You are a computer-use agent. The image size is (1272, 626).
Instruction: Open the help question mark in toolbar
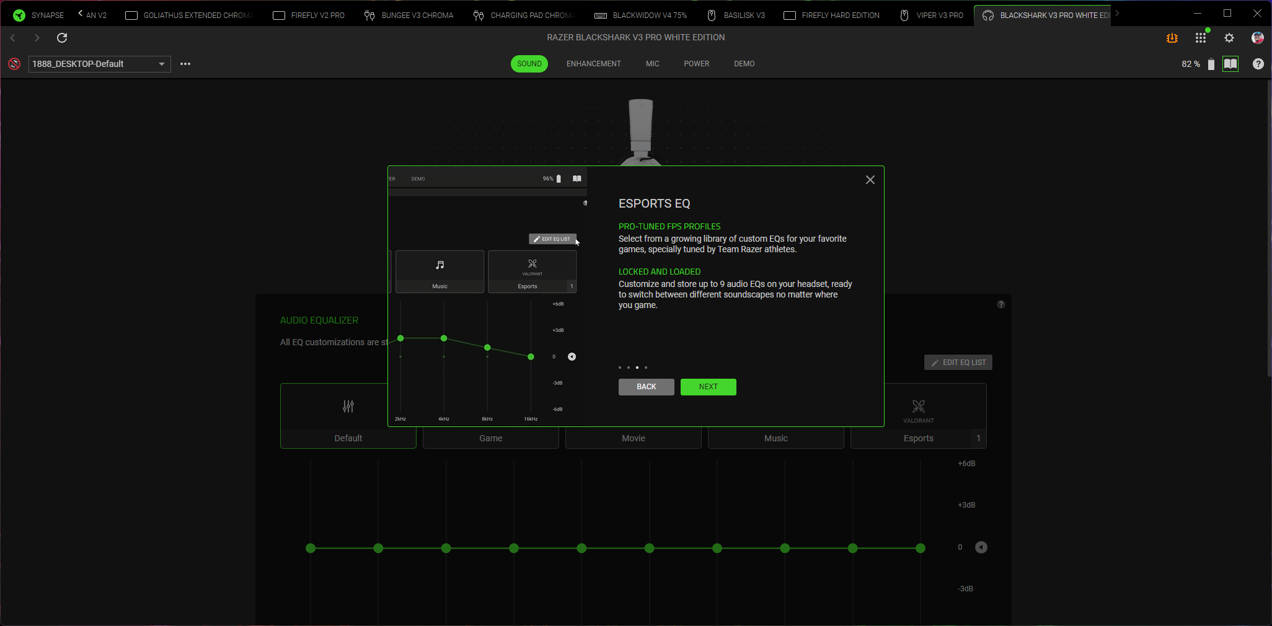click(1258, 64)
